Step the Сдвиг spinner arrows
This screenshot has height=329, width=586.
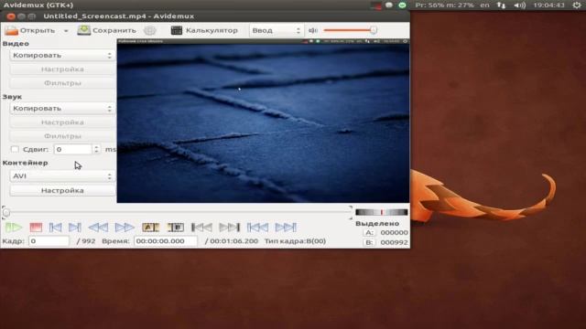pyautogui.click(x=96, y=149)
